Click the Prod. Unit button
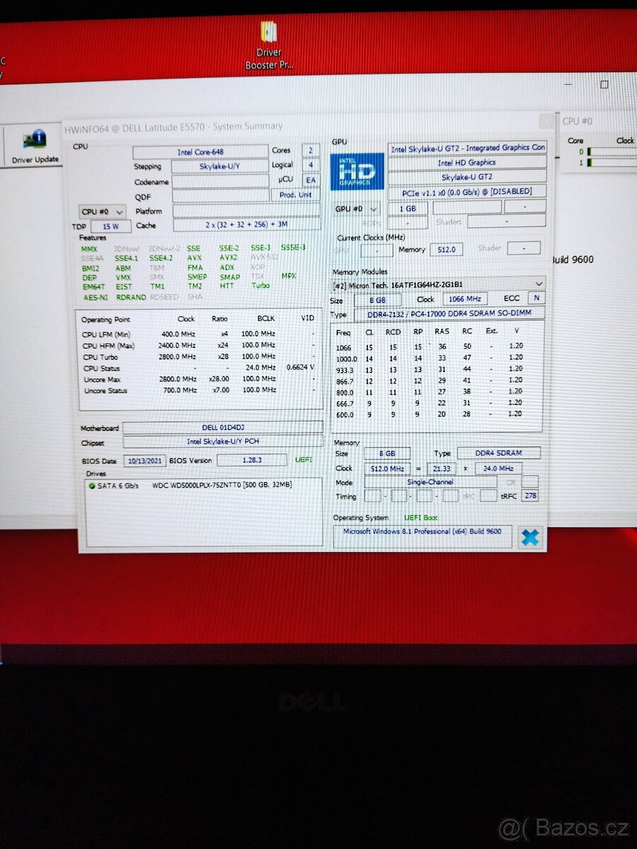The width and height of the screenshot is (637, 849). point(297,195)
